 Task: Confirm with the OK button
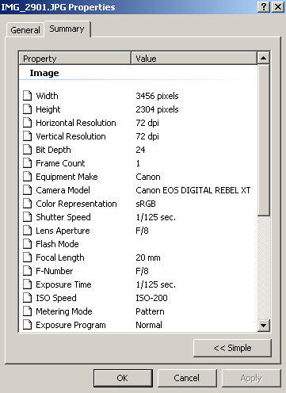tap(123, 378)
